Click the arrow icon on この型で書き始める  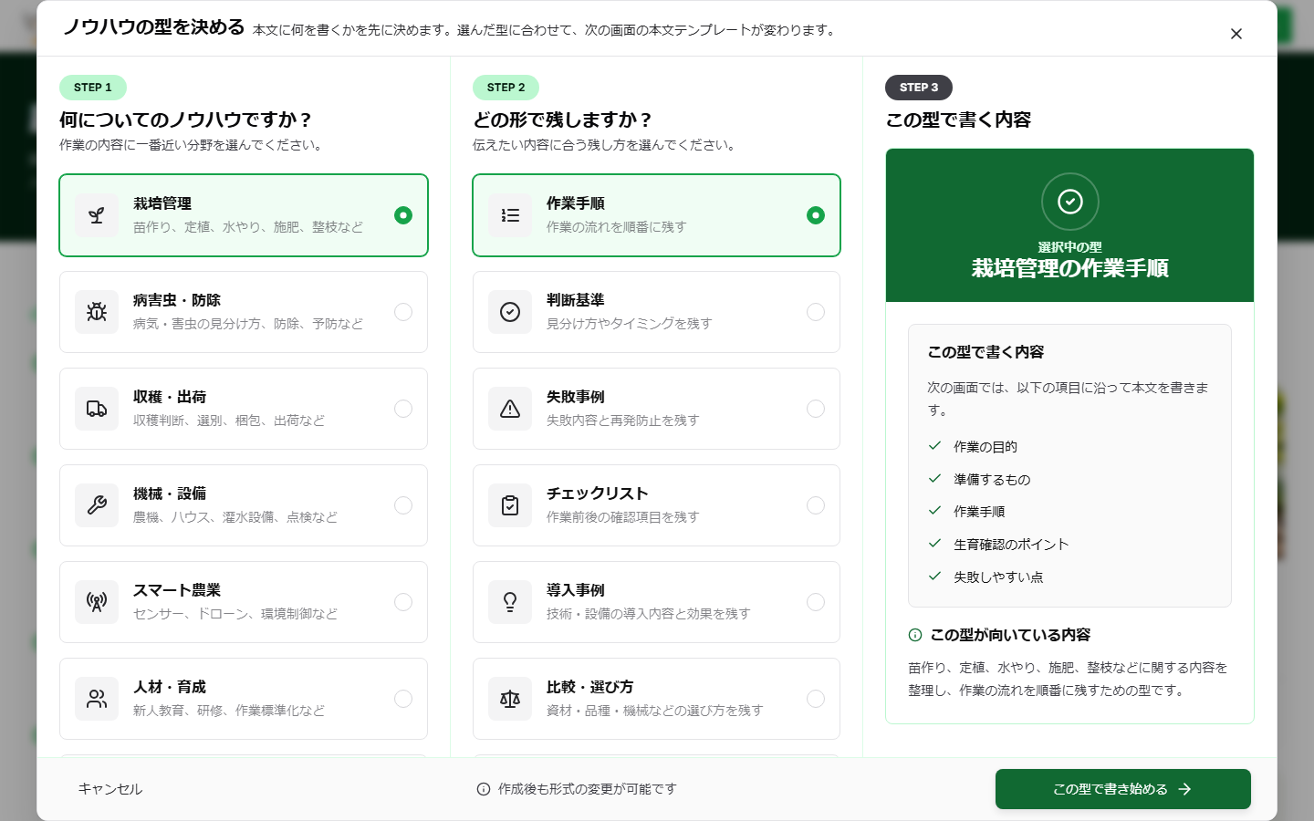(1184, 789)
